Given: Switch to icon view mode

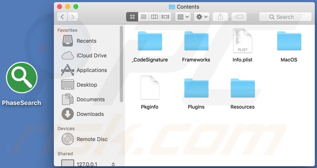Looking at the screenshot, I should (132, 17).
